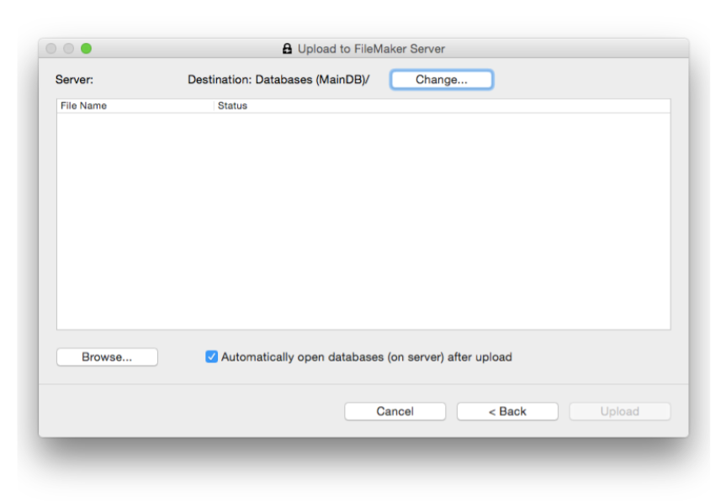The height and width of the screenshot is (501, 726).
Task: Click the Server: label
Action: tap(74, 80)
